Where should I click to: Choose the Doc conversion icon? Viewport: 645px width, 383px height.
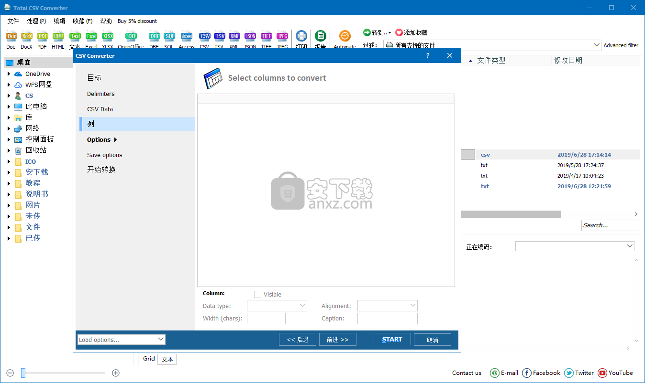pos(11,36)
